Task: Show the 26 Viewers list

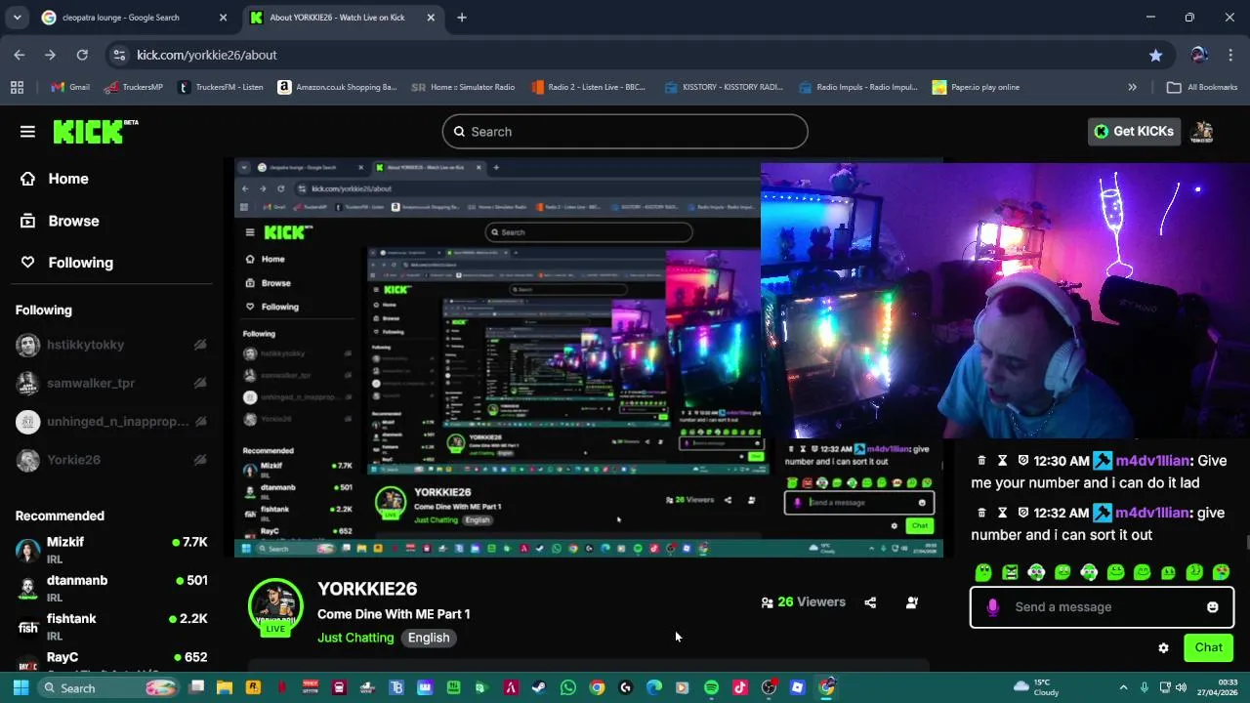Action: pos(804,602)
